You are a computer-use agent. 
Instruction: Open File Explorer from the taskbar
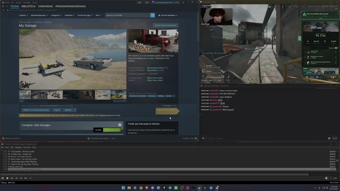tap(129, 188)
